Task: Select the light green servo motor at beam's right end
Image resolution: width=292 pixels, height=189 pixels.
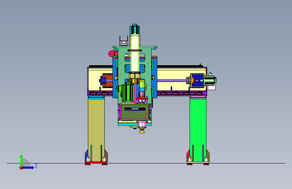Action: tap(210, 80)
